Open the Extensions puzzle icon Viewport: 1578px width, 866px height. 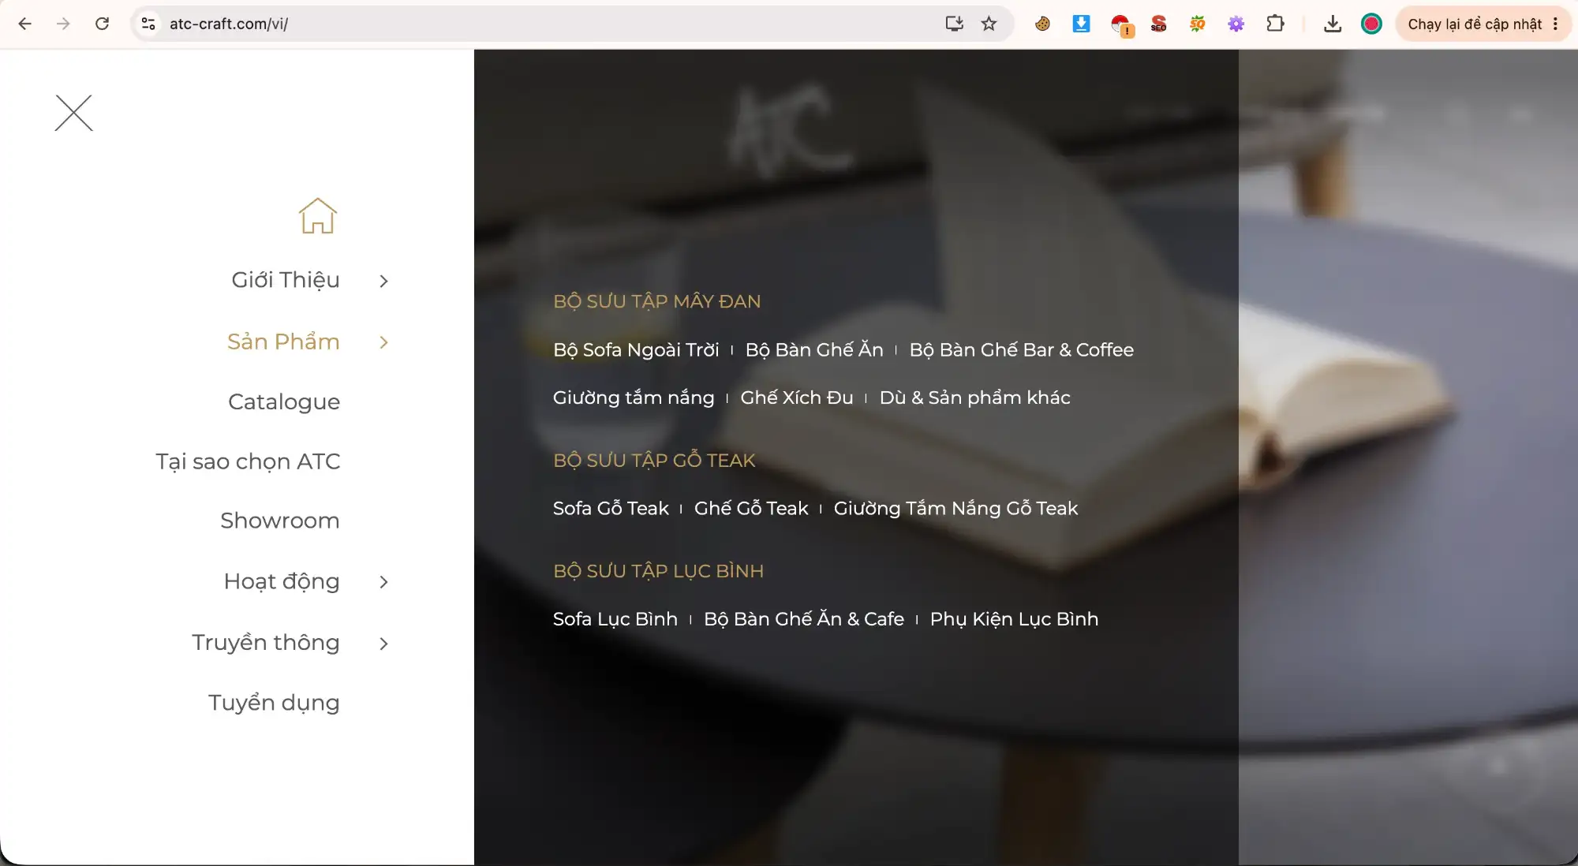tap(1276, 24)
